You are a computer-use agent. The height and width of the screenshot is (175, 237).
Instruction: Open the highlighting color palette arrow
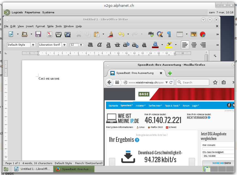click(x=176, y=45)
